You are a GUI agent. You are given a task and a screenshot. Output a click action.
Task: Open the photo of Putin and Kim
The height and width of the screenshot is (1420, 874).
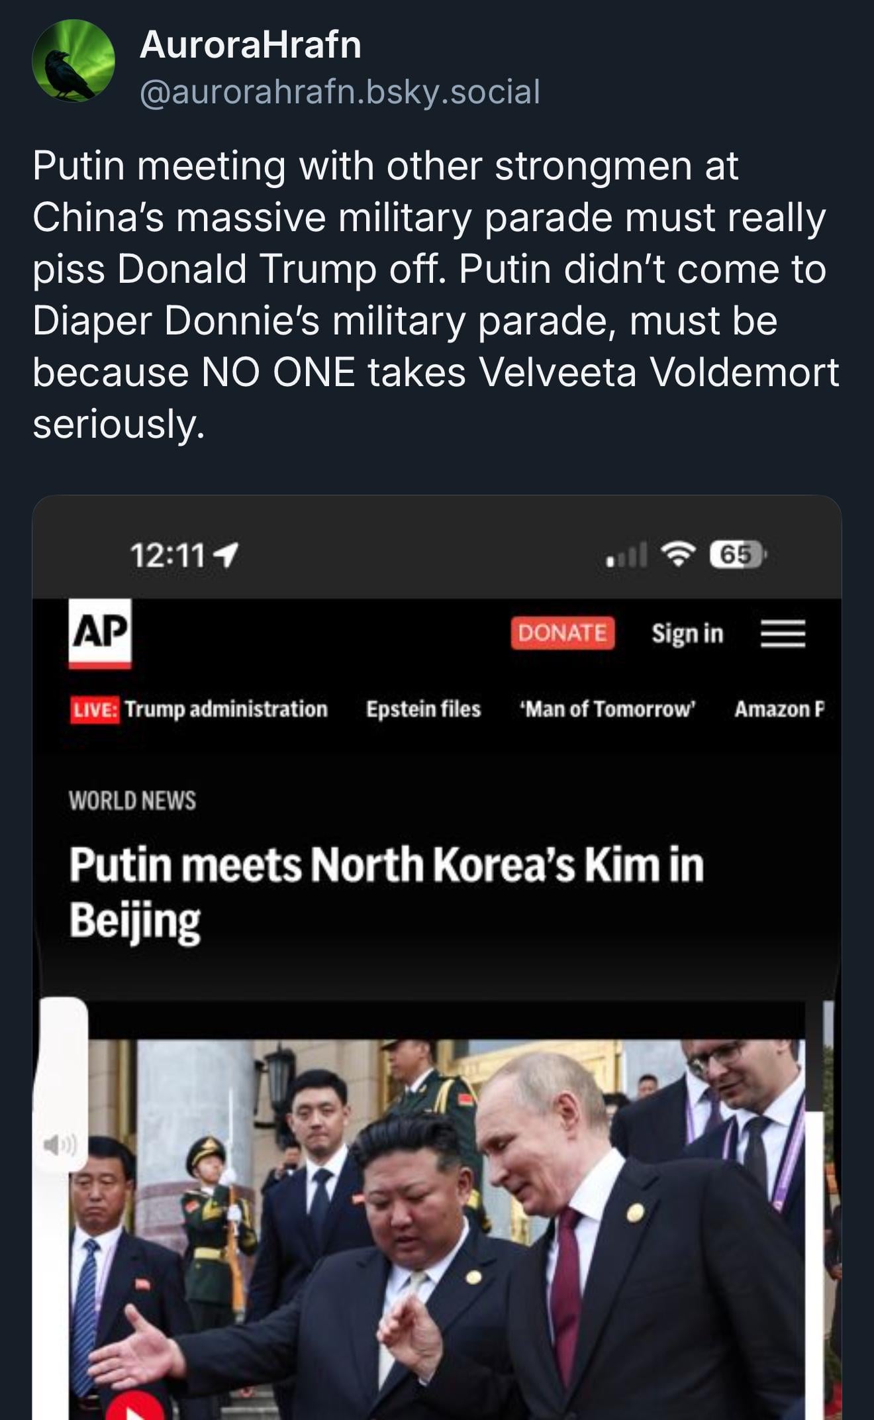(437, 1229)
